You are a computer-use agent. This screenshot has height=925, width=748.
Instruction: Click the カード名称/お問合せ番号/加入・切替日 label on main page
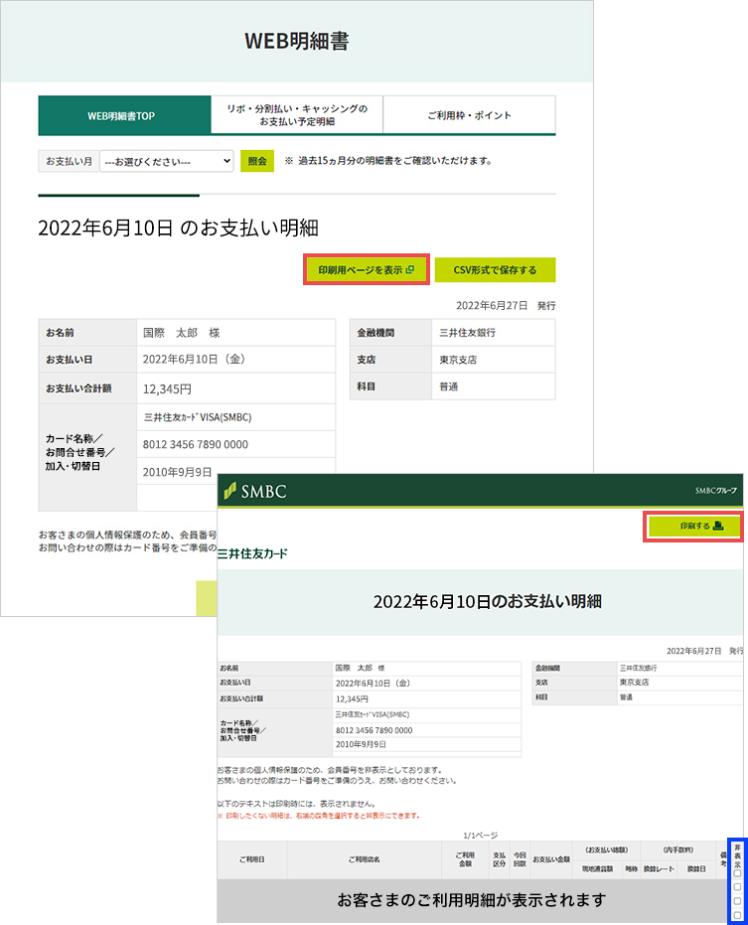79,452
